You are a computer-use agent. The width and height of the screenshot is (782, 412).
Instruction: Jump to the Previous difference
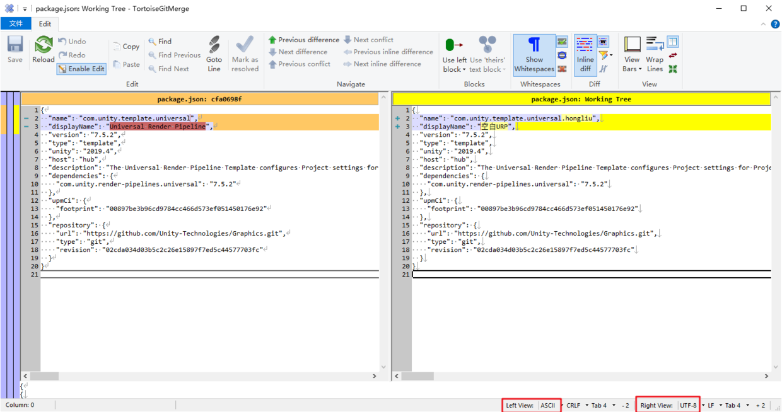coord(303,40)
